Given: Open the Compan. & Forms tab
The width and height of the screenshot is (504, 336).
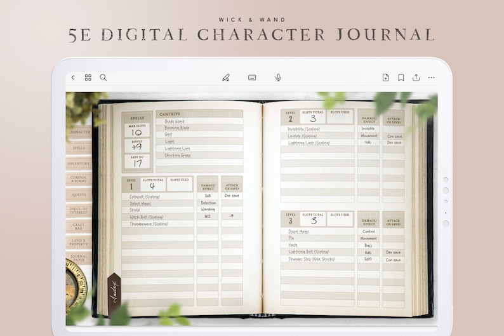Looking at the screenshot, I should [x=79, y=179].
